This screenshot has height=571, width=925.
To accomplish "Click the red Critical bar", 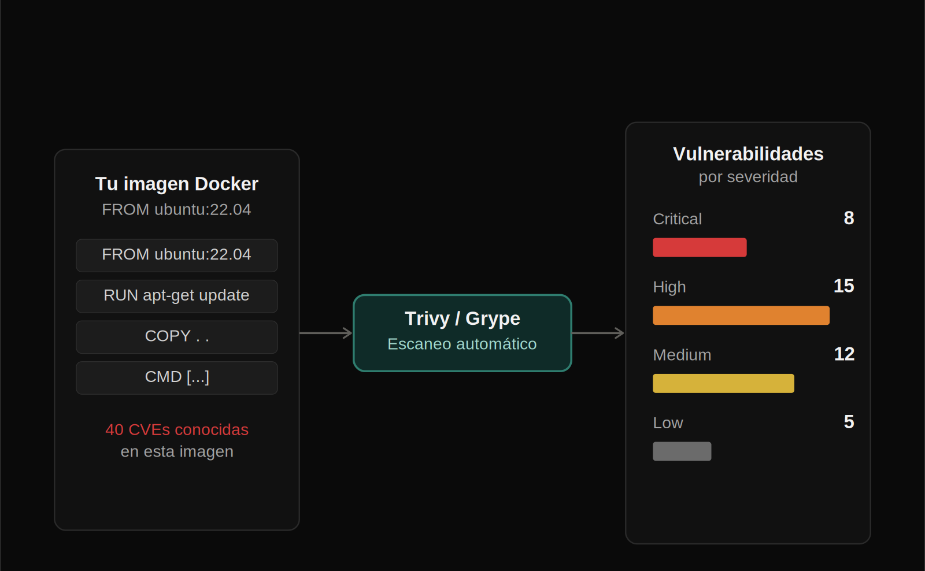I will coord(700,247).
